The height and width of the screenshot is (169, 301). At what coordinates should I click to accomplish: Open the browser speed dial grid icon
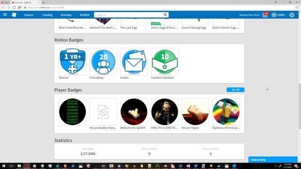click(20, 8)
